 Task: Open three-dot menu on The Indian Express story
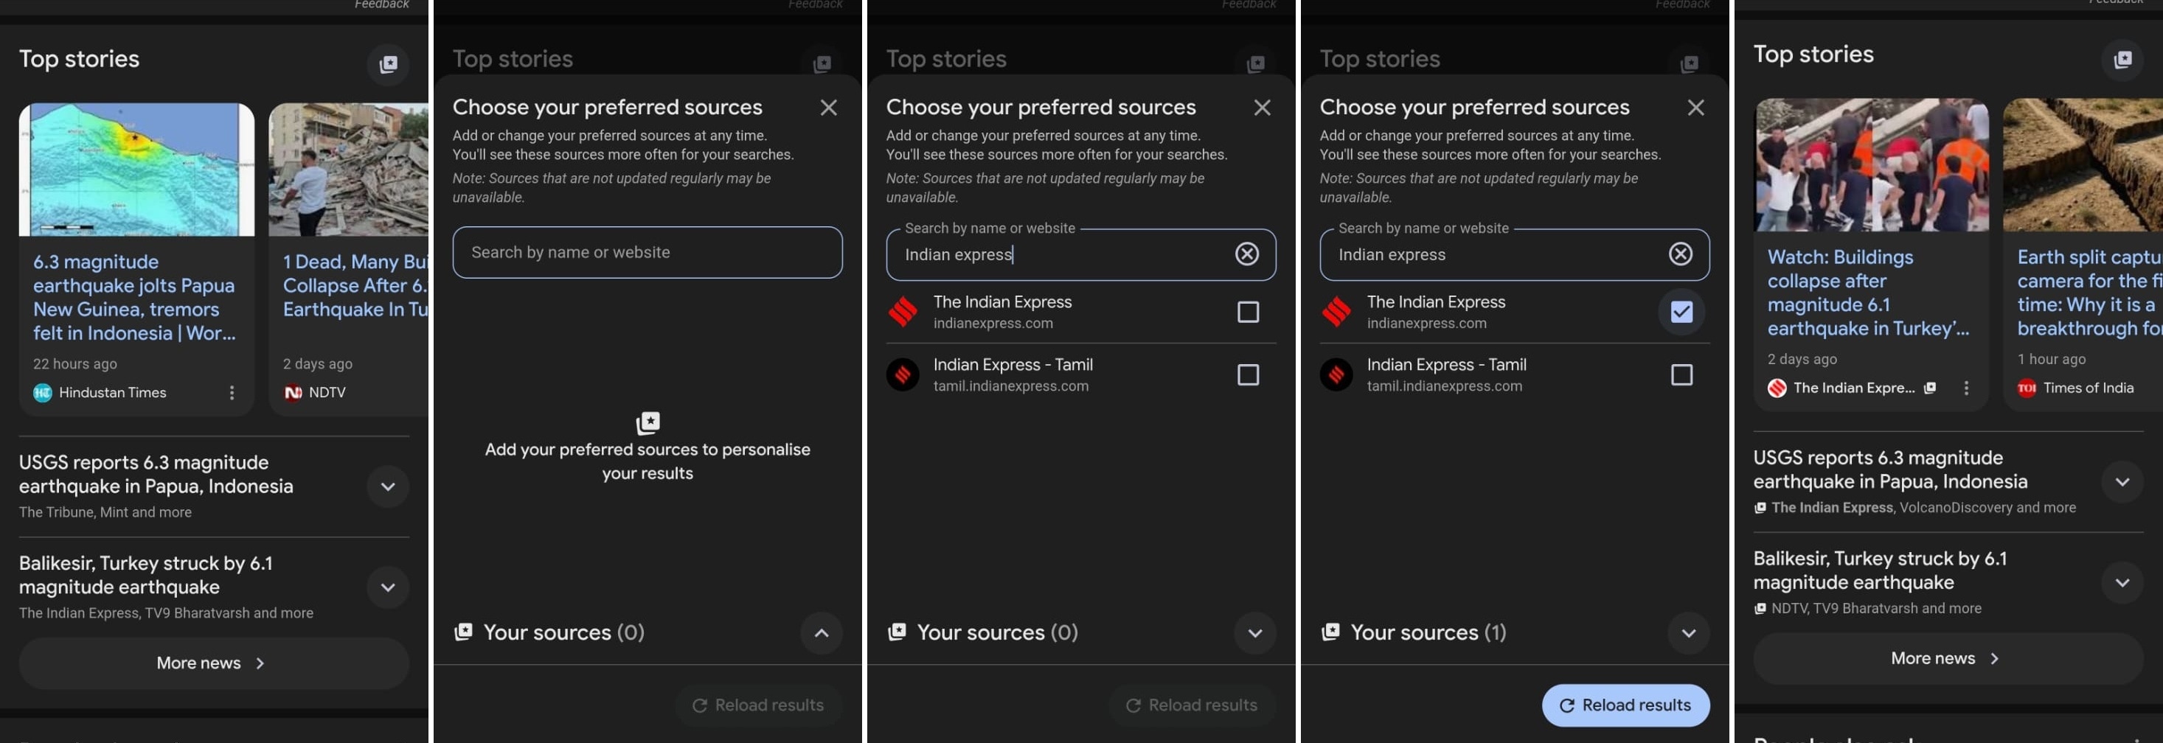[x=1965, y=388]
